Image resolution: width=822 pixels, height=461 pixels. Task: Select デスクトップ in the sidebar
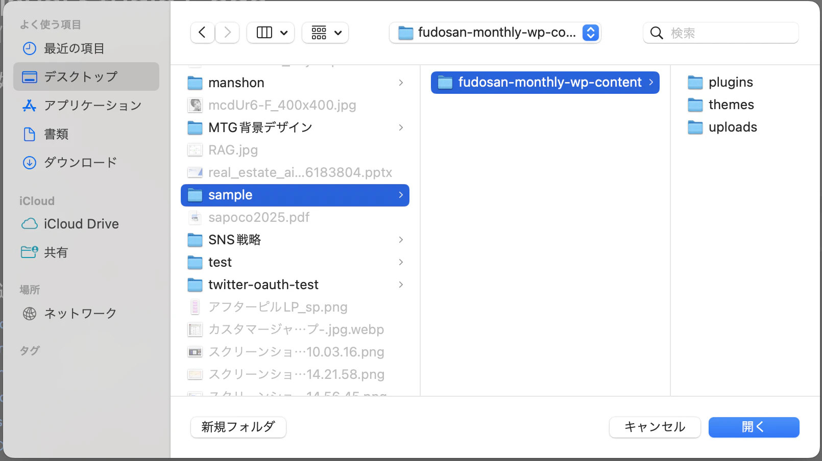[86, 76]
